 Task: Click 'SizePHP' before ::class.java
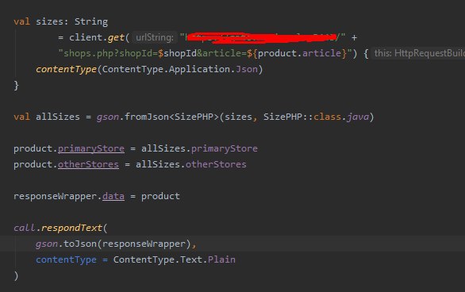click(283, 117)
